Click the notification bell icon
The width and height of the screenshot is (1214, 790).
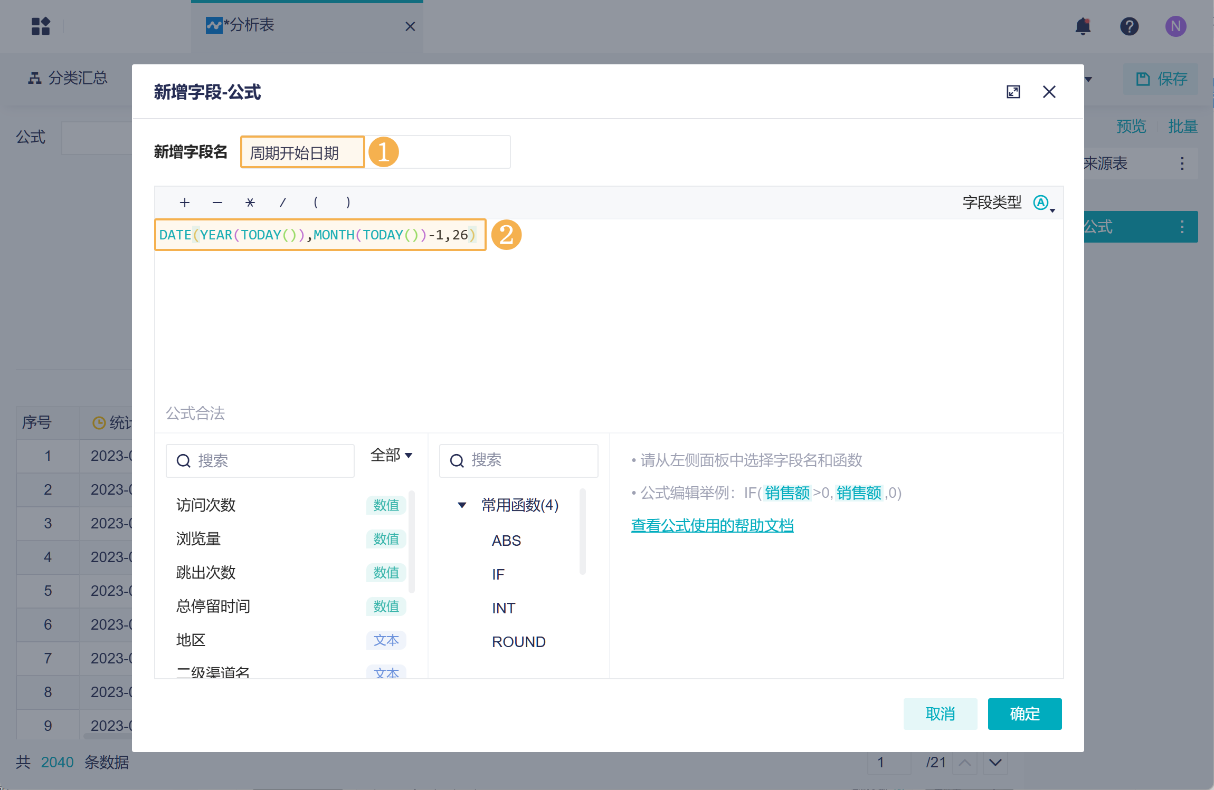click(1083, 26)
